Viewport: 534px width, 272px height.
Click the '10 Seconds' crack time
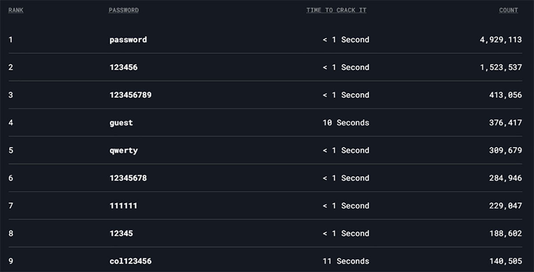pyautogui.click(x=346, y=123)
